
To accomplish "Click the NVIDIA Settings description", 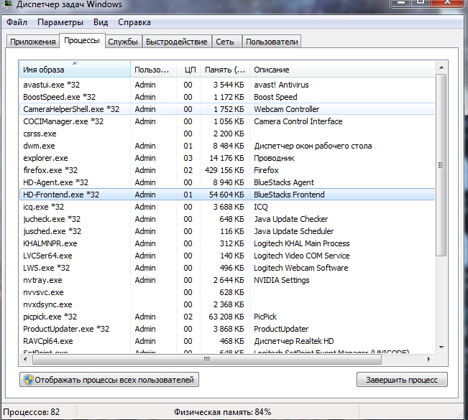I will [x=282, y=280].
